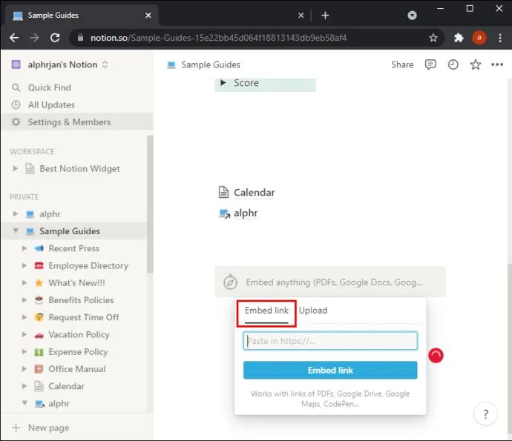Collapse the Sample Guides sidebar tree
Screen dimensions: 512x441
(16, 231)
